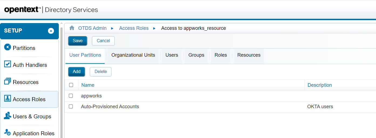This screenshot has width=376, height=138.
Task: Click the sidebar vertical scrollbar
Action: click(61, 81)
